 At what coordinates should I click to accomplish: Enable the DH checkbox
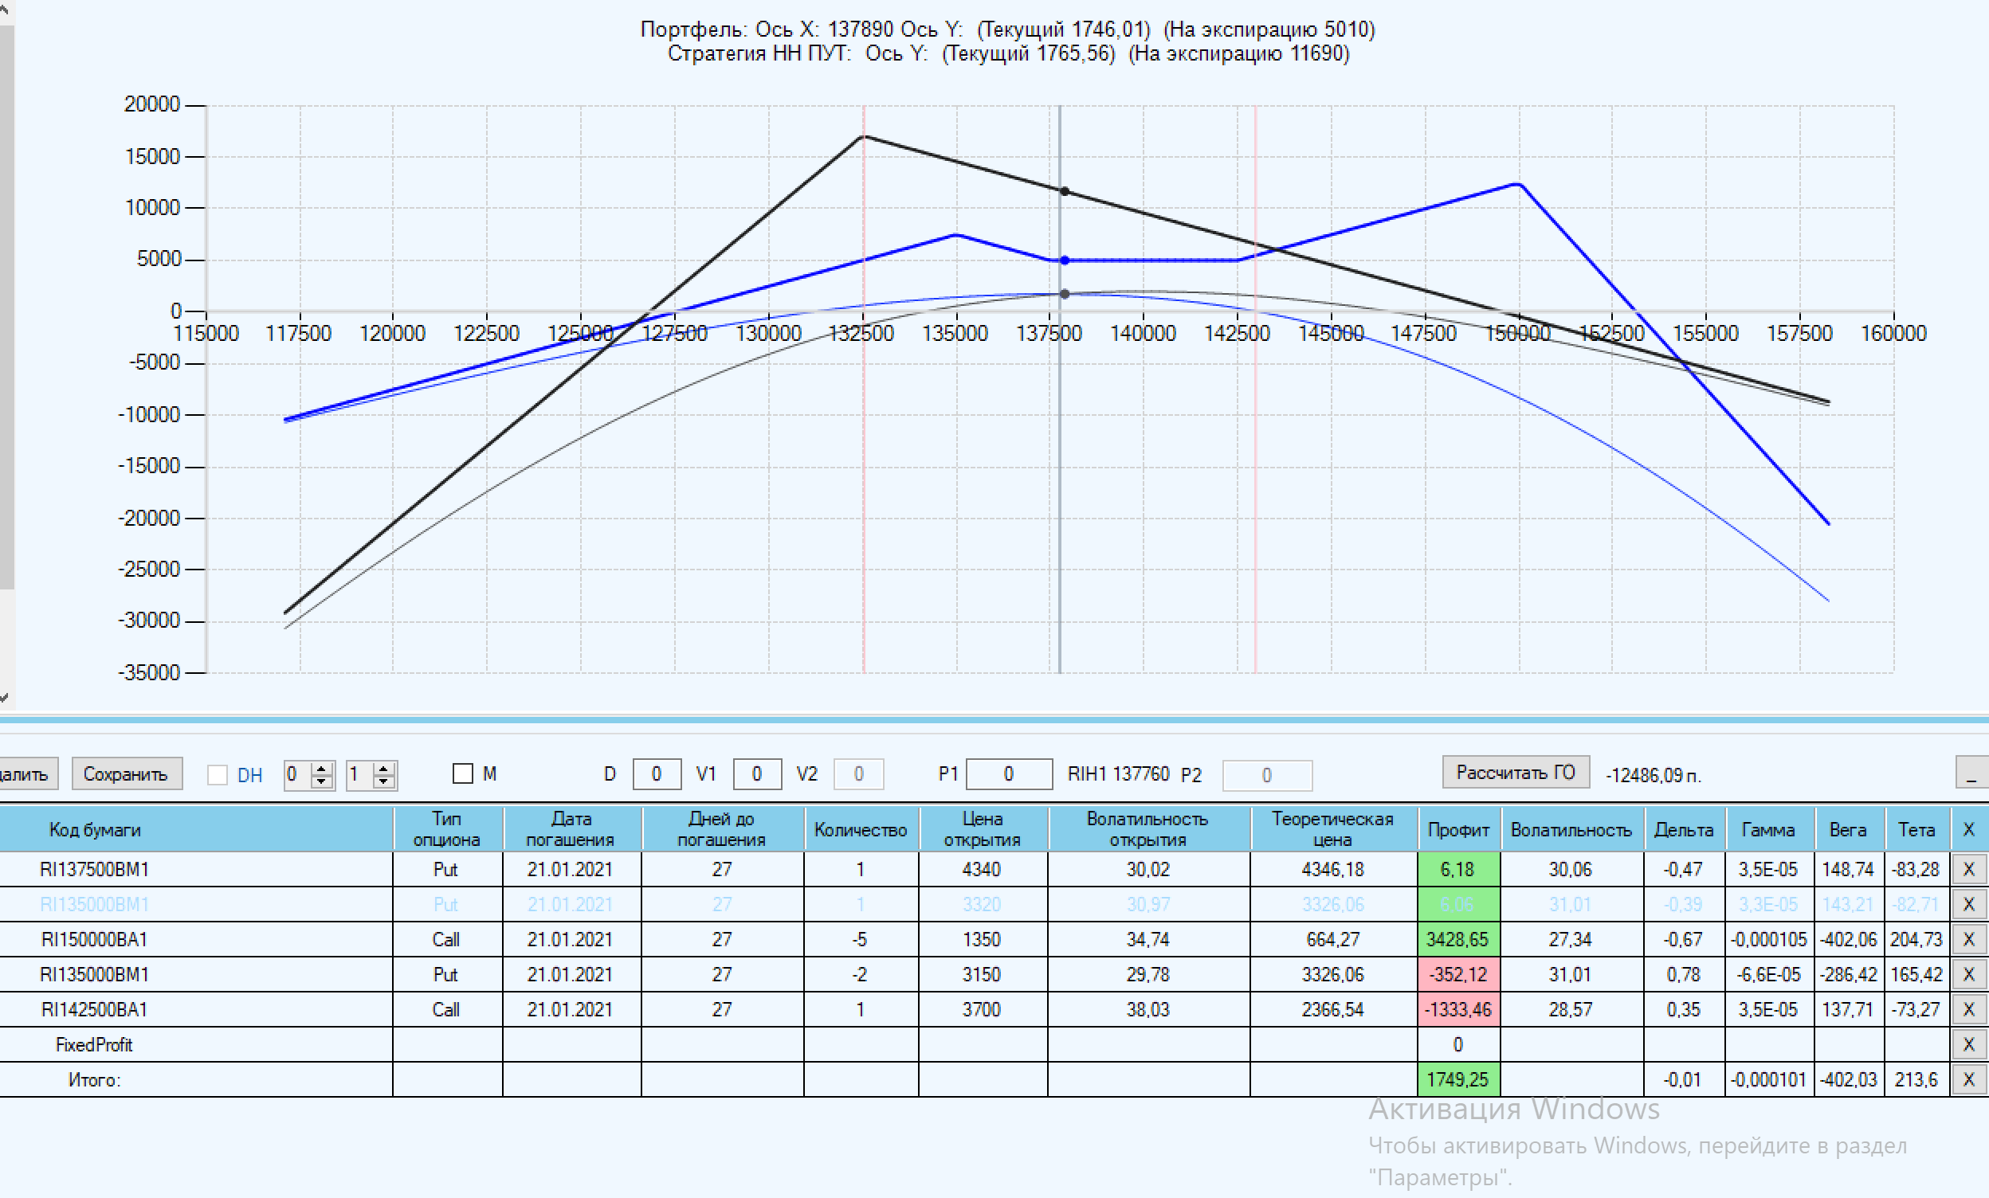[217, 774]
